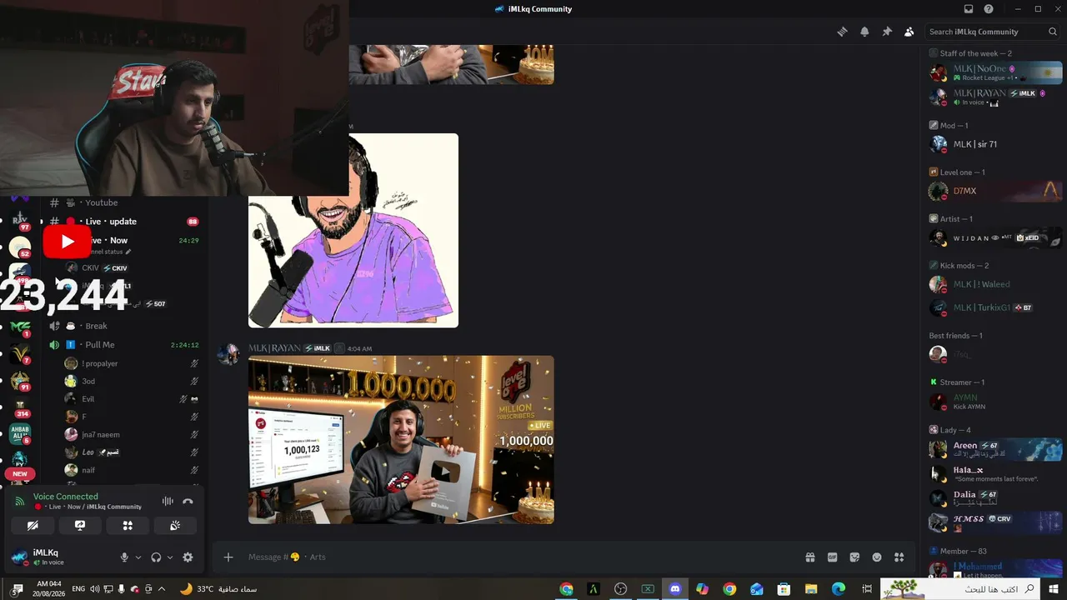Open the gift icon in message bar
The height and width of the screenshot is (600, 1067).
809,557
